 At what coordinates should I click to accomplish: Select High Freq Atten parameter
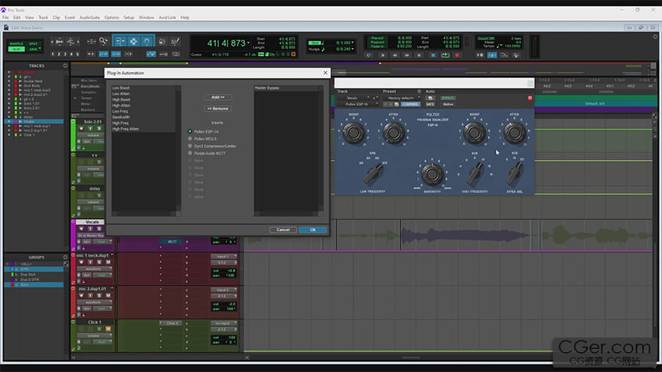143,129
